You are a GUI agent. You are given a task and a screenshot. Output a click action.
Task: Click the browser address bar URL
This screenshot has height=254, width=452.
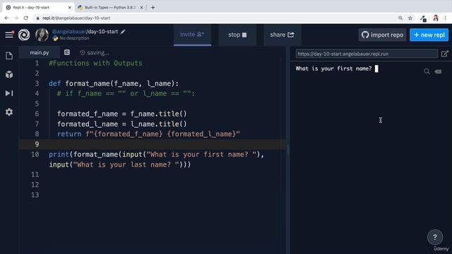[76, 18]
